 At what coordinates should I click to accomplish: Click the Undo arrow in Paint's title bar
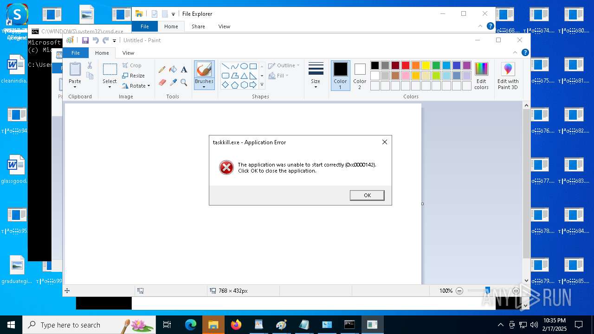point(96,40)
